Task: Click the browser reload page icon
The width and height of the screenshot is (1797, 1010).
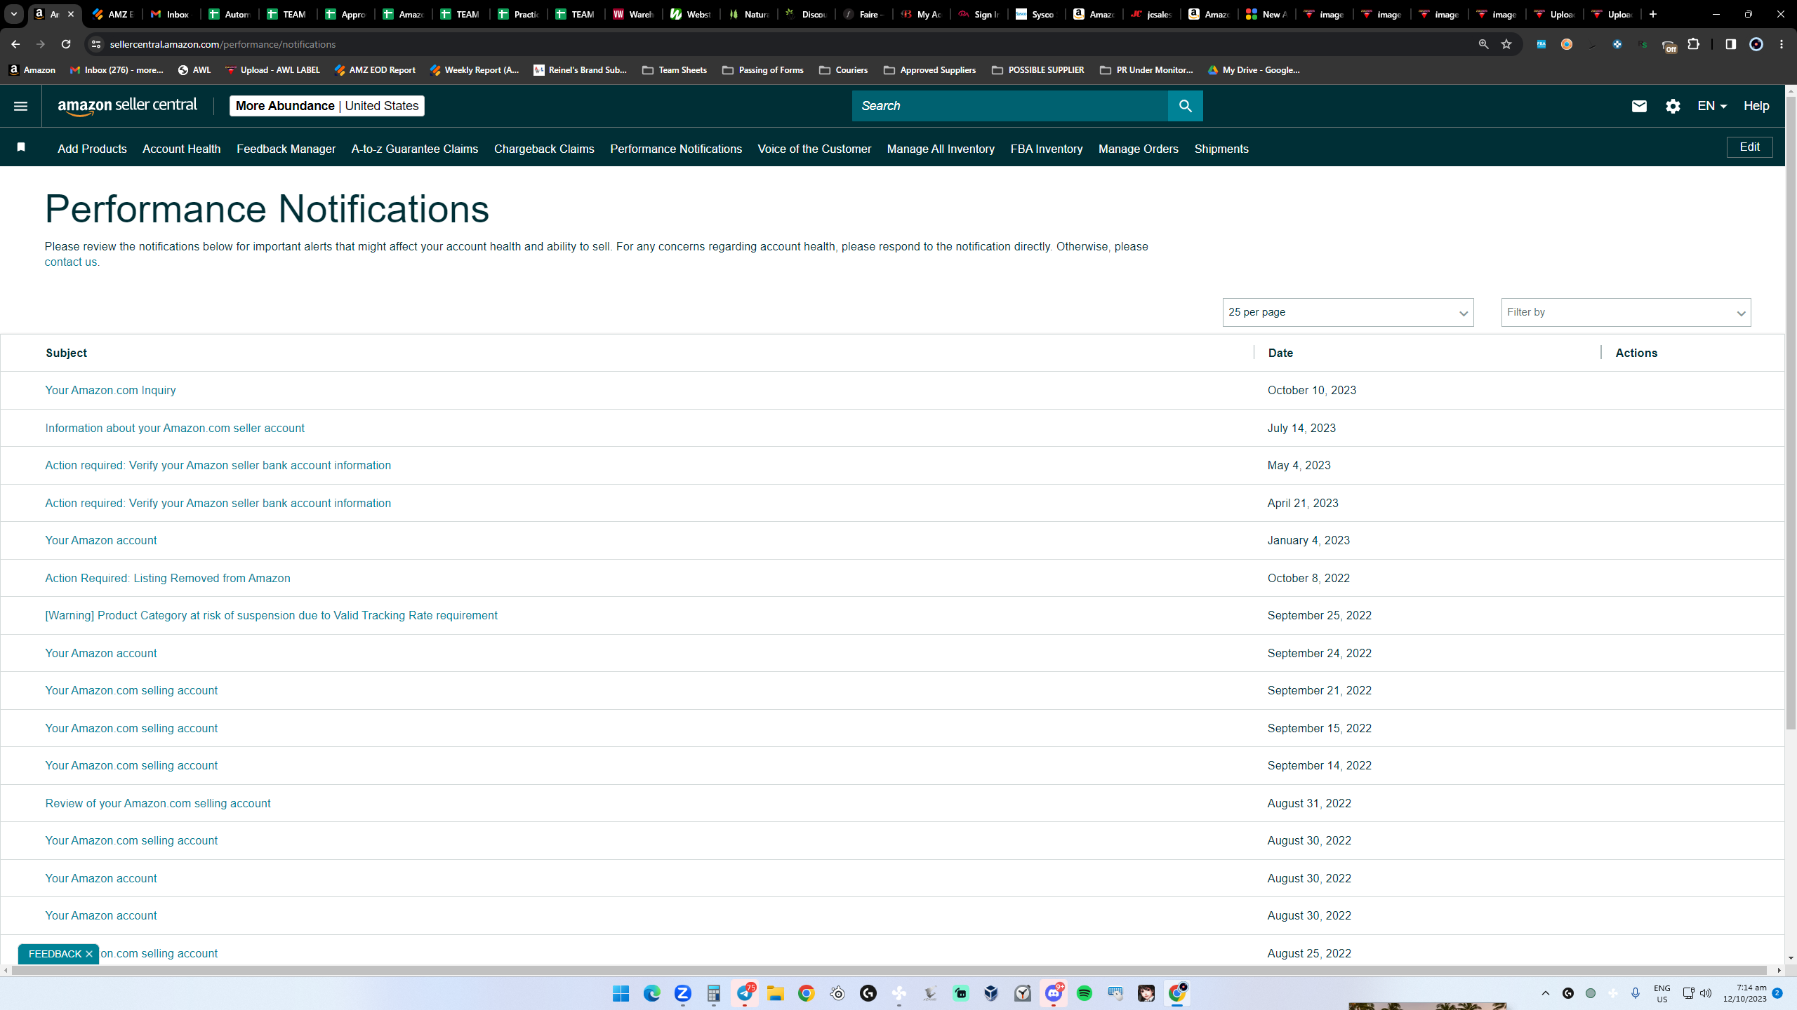Action: [66, 44]
